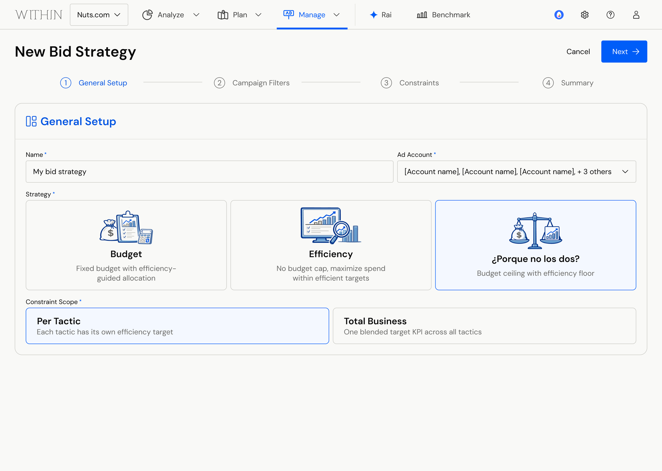The height and width of the screenshot is (471, 662).
Task: Go to step 4 Summary
Action: pos(568,83)
